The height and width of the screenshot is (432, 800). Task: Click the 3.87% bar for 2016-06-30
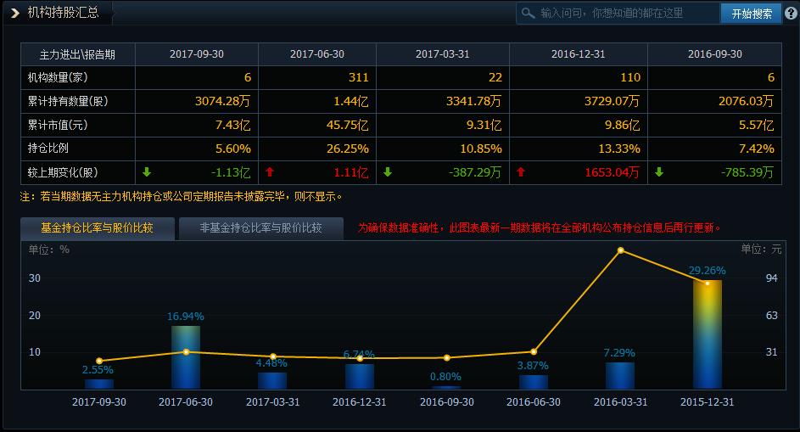coord(534,382)
